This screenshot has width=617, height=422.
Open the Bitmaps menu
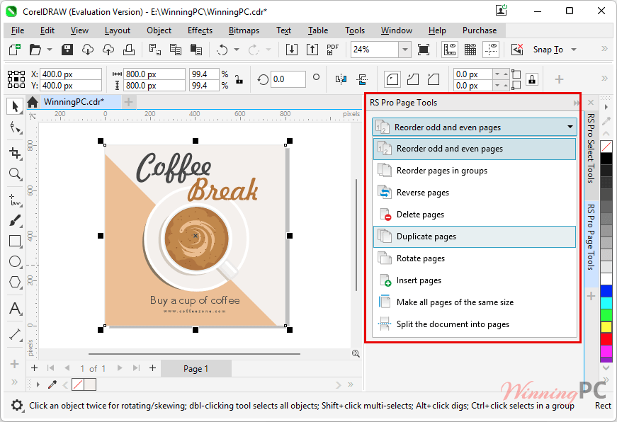coord(244,30)
